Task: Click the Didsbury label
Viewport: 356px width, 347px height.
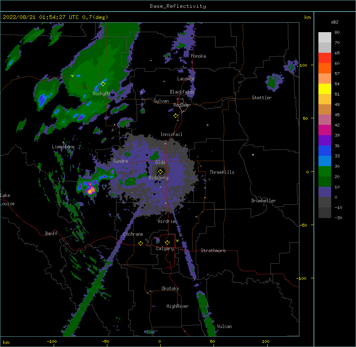Action: pos(158,178)
